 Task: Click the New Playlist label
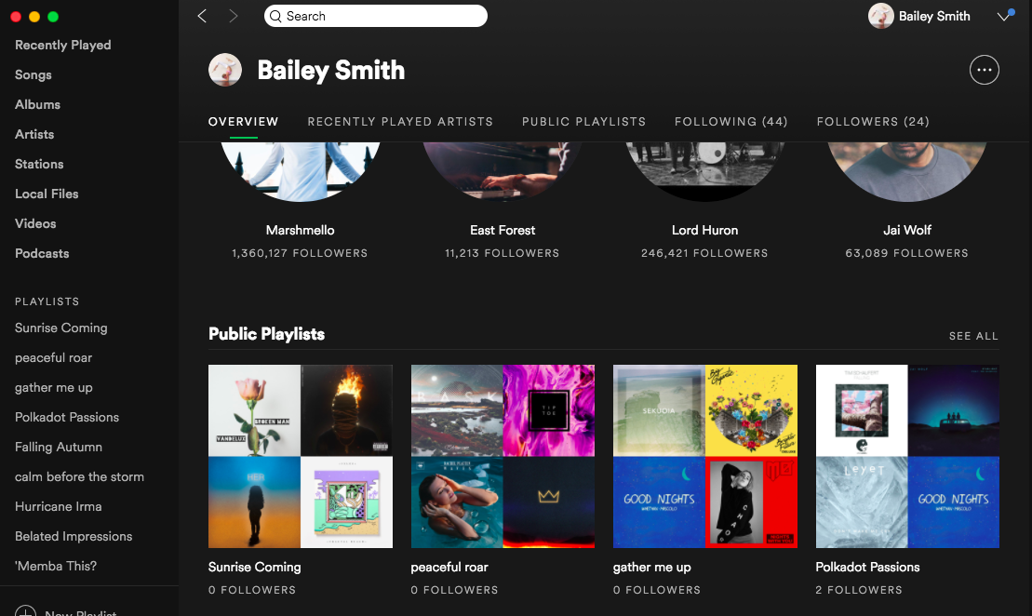[x=80, y=612]
